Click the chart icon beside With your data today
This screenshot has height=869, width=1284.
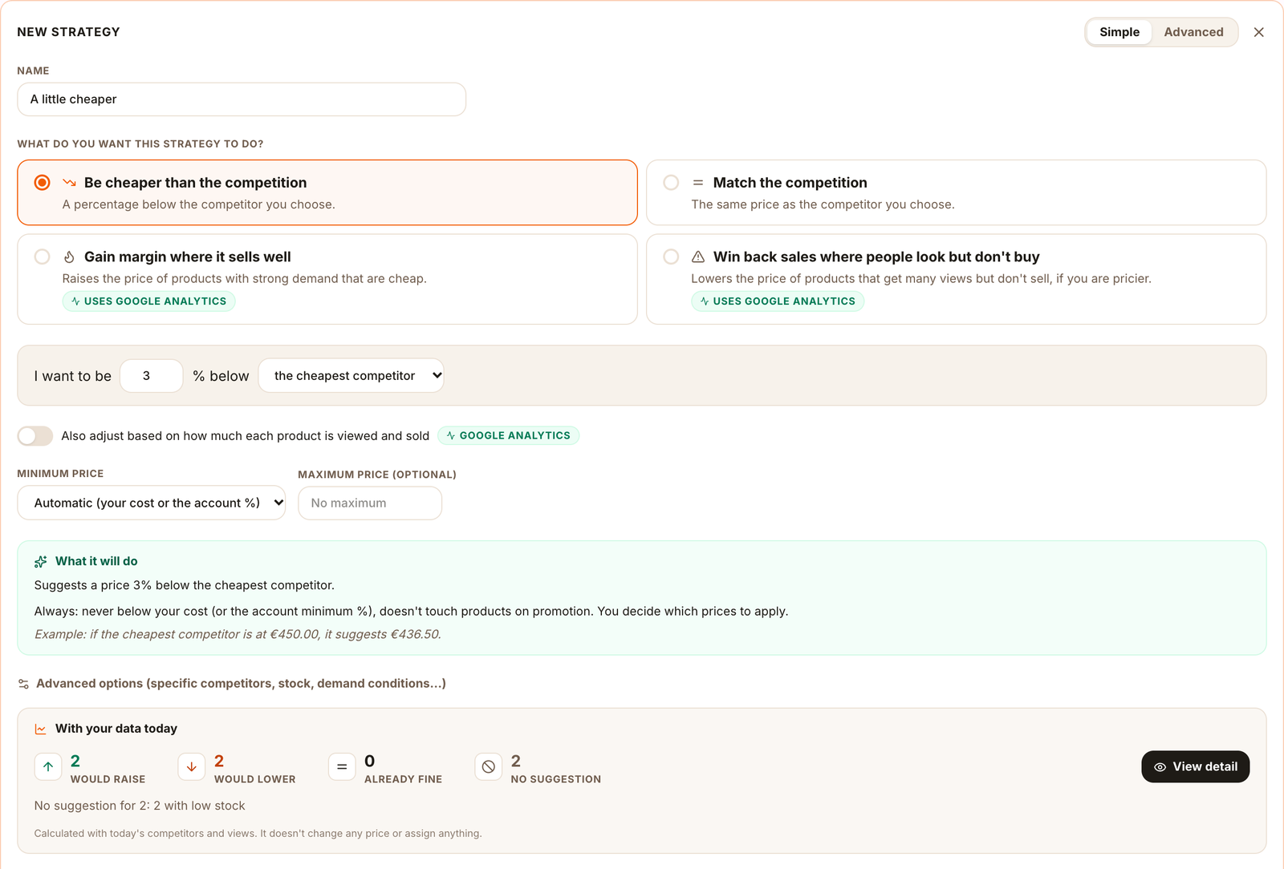pyautogui.click(x=41, y=729)
